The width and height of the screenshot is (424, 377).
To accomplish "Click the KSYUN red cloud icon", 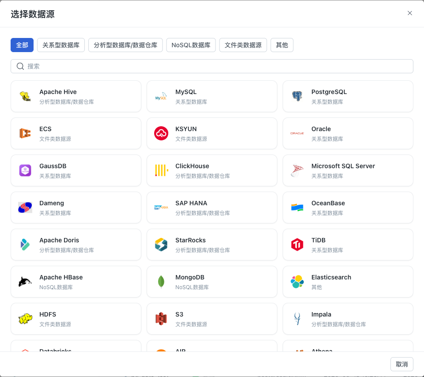I will (161, 133).
